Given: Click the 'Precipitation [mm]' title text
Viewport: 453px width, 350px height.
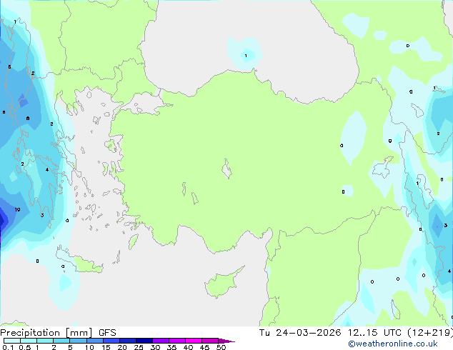Looking at the screenshot, I should [x=46, y=333].
